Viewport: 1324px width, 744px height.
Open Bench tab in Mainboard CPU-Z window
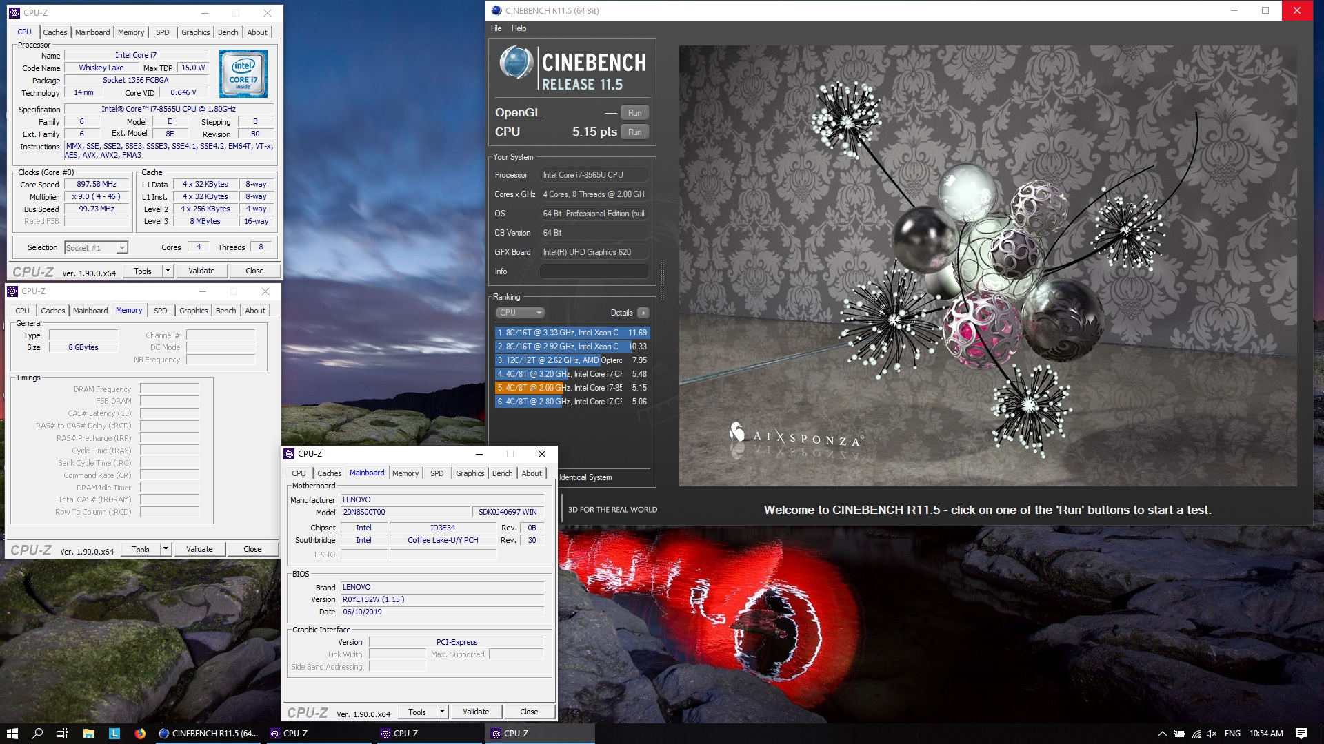point(502,473)
